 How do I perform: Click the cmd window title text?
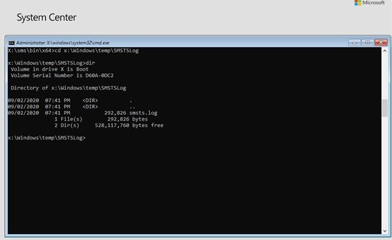63,43
